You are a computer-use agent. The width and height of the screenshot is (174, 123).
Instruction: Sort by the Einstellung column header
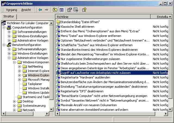point(159,17)
